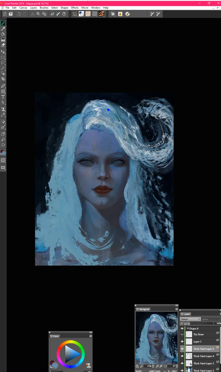Zoom out in the Navigator panel

157,366
